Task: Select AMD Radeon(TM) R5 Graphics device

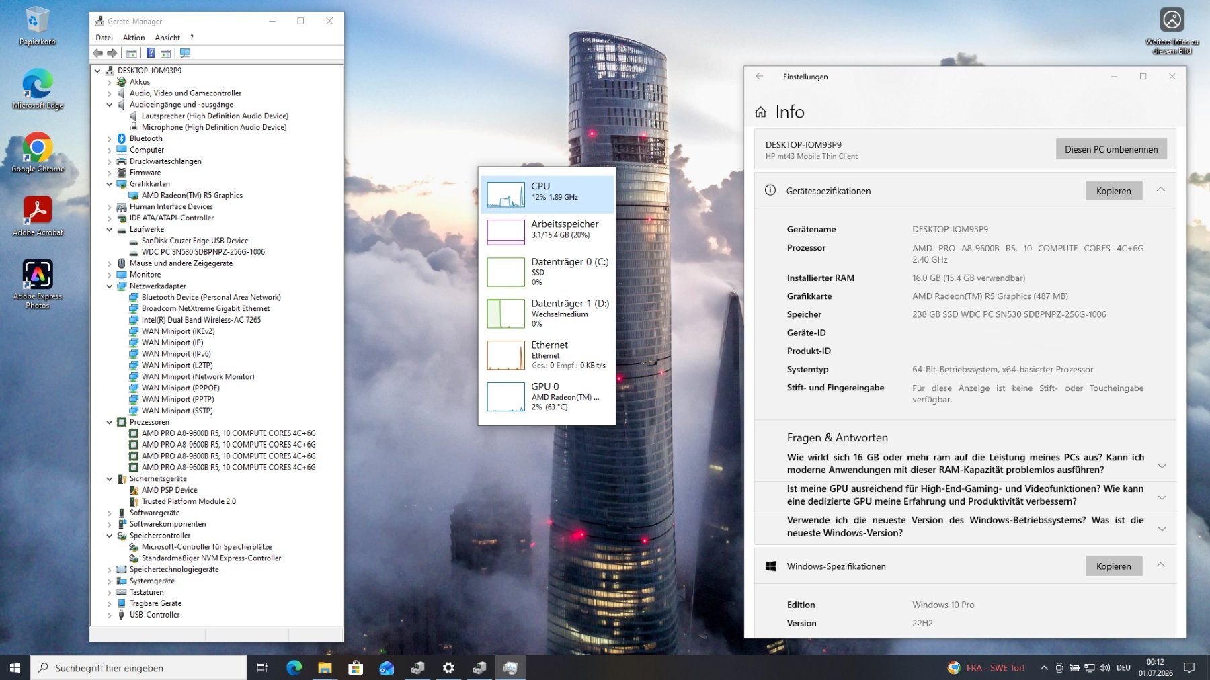Action: pyautogui.click(x=192, y=196)
